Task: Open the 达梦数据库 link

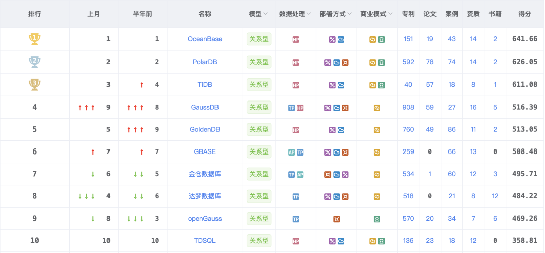Action: pos(205,196)
